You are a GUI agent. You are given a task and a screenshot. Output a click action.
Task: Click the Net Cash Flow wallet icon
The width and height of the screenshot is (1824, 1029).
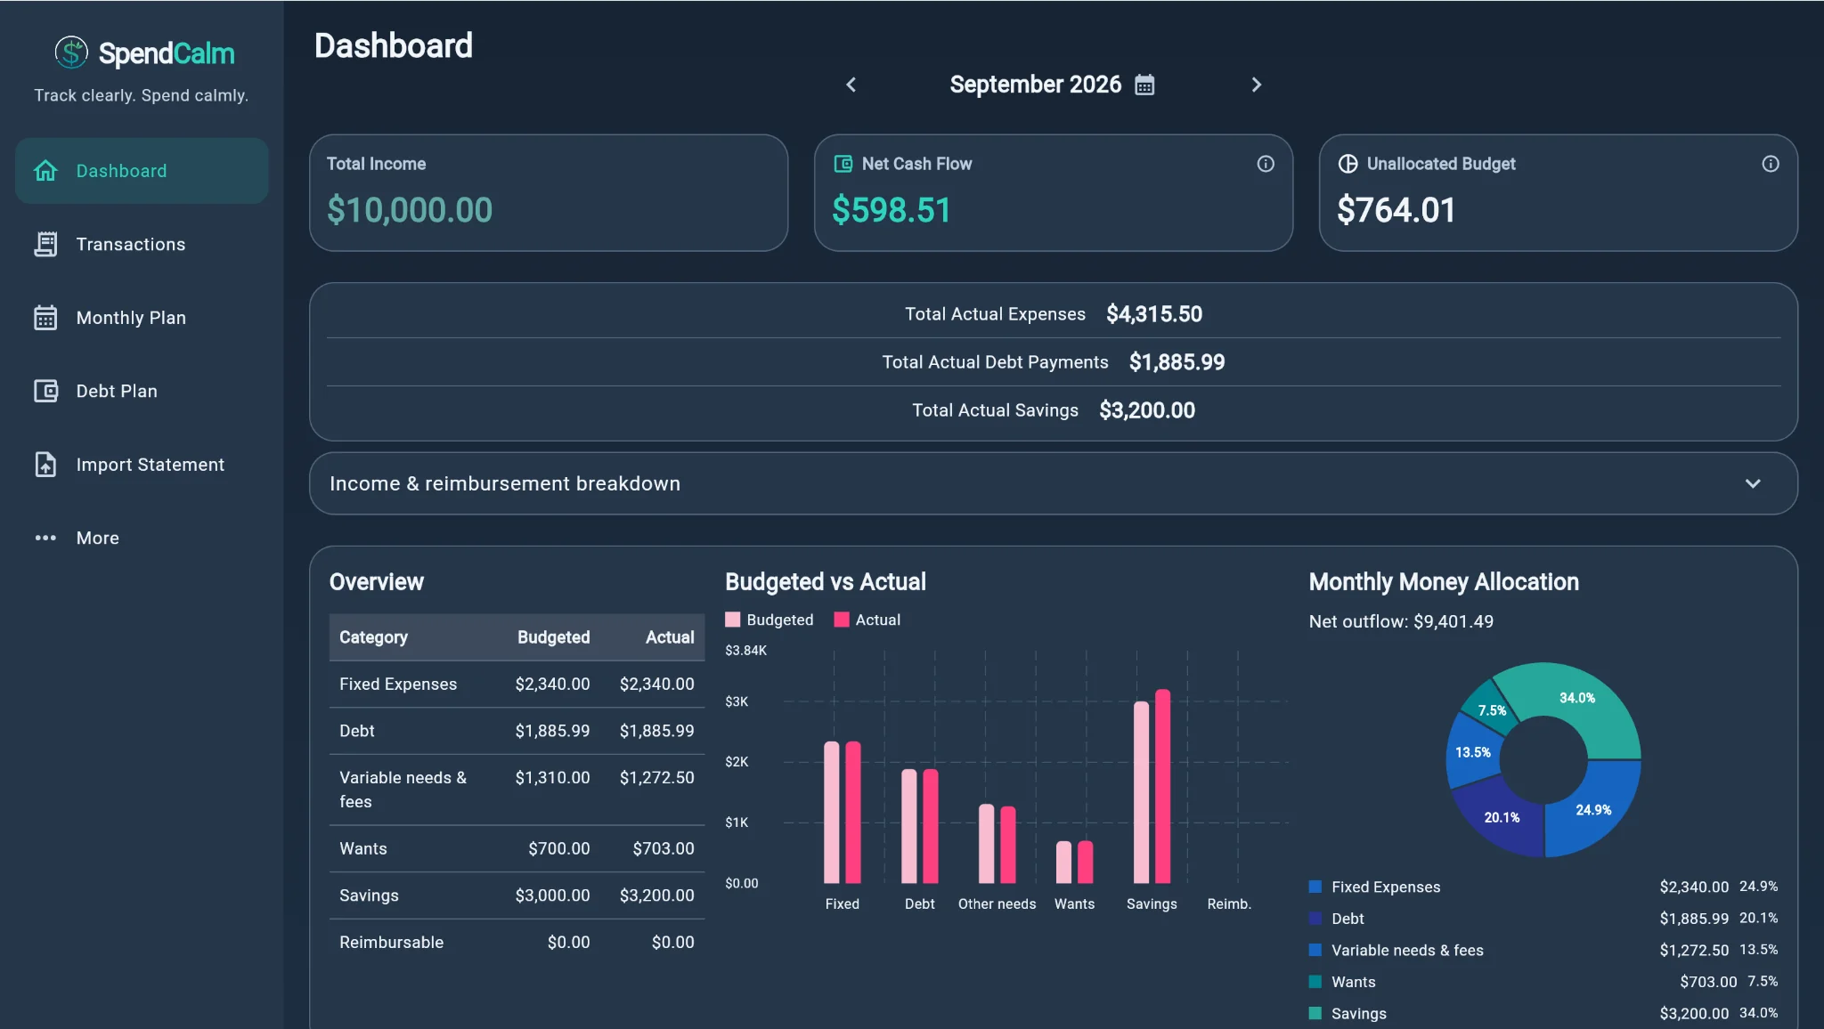[x=843, y=164]
